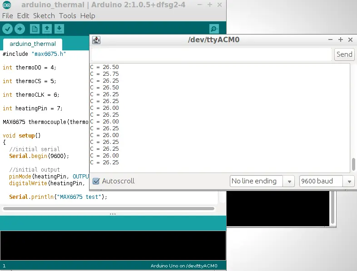Viewport: 357px width, 271px height.
Task: Open the Sketch menu
Action: 44,16
